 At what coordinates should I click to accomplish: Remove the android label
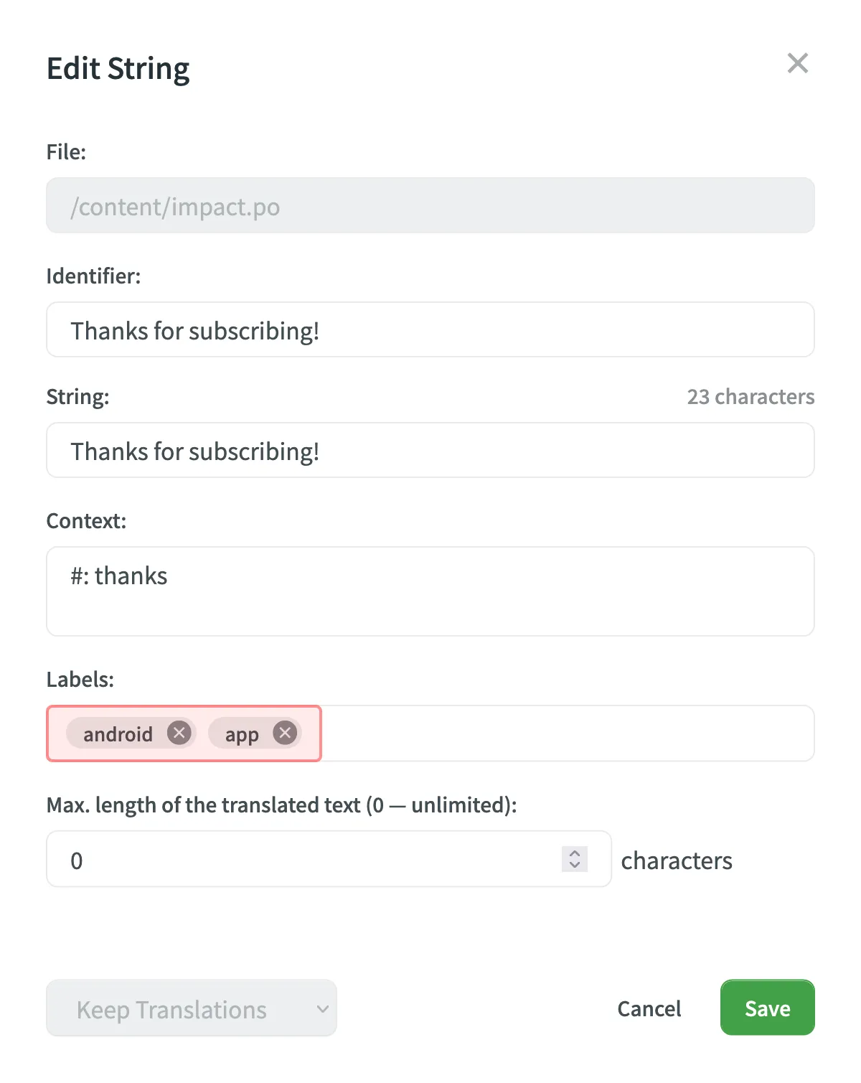coord(179,733)
